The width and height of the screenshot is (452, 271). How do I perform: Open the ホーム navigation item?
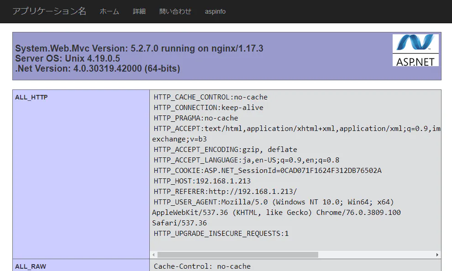pyautogui.click(x=109, y=12)
